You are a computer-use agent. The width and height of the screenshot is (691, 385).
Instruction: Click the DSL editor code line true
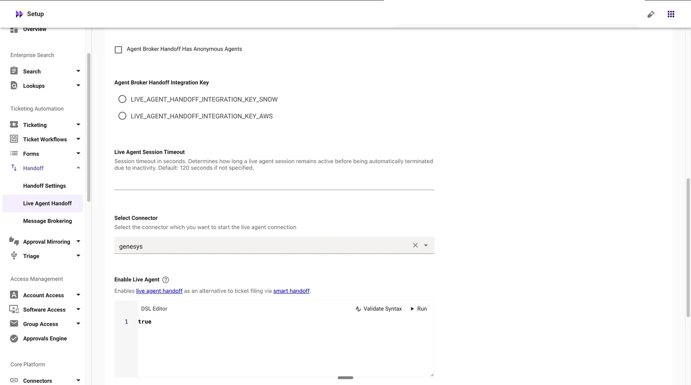pyautogui.click(x=145, y=322)
